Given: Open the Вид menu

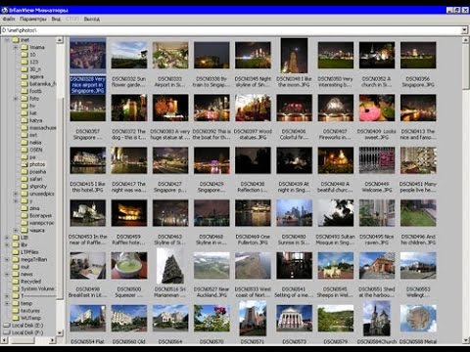Looking at the screenshot, I should click(x=56, y=19).
